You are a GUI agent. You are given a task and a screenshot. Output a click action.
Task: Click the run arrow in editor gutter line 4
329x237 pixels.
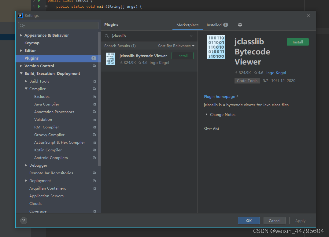click(x=39, y=6)
